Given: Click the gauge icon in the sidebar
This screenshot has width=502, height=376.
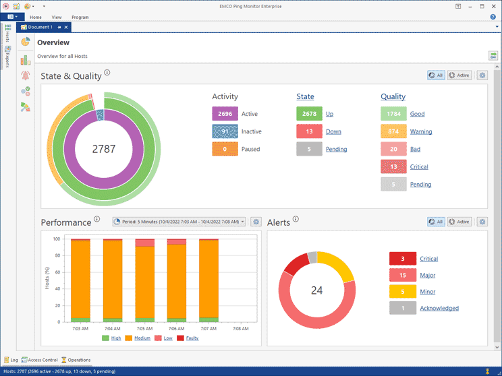Looking at the screenshot, I should pos(26,91).
